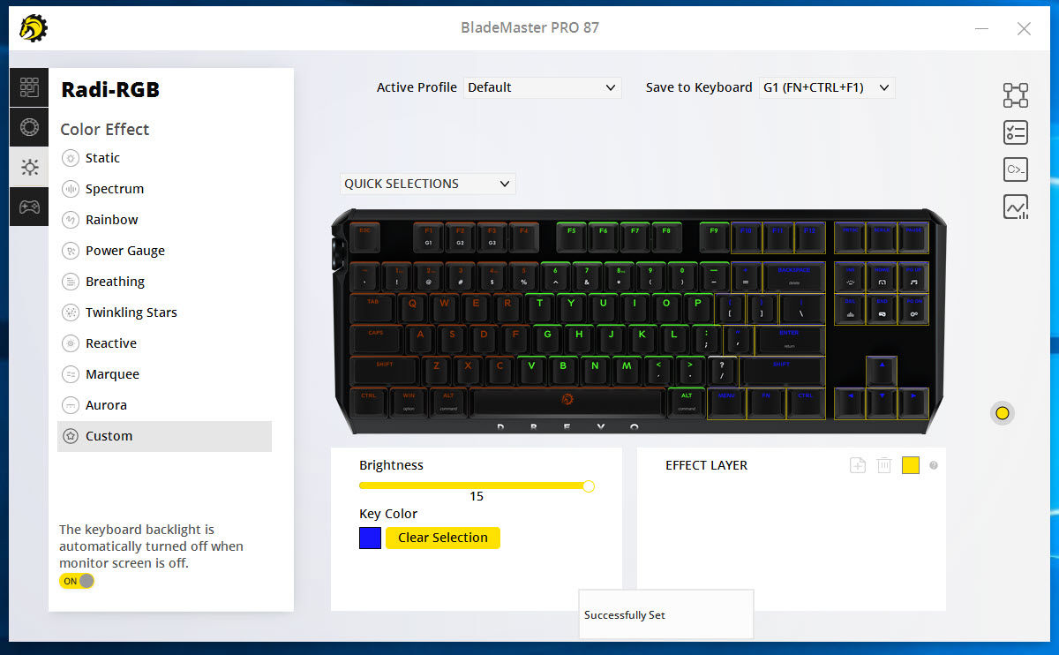Select the Spectrum color effect
Screen dimensions: 1059x655
[164, 189]
